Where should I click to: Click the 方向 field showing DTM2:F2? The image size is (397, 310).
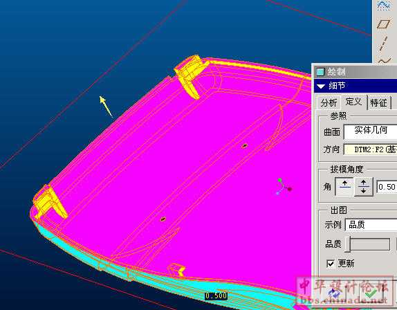370,149
